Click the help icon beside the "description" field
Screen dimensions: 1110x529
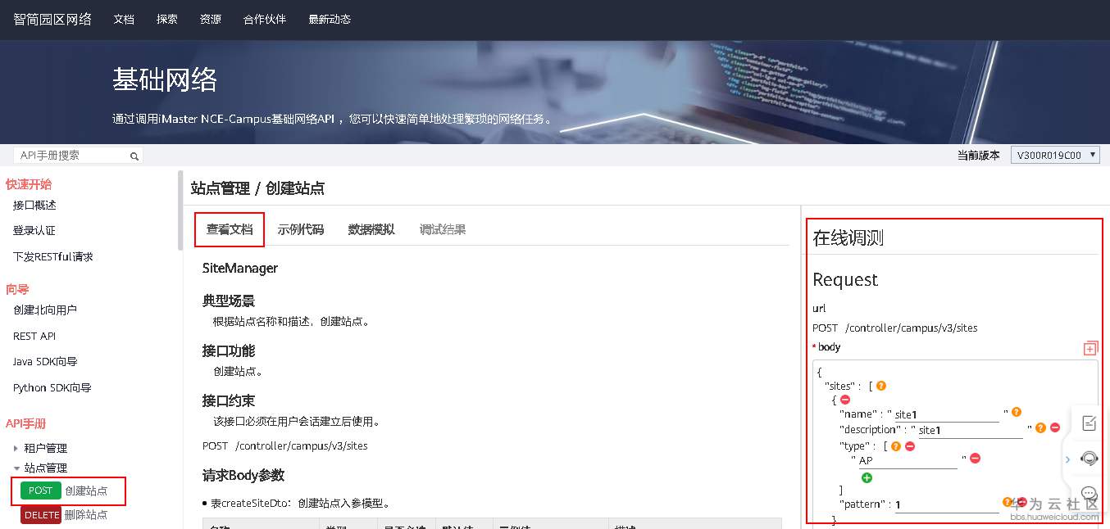(1041, 427)
